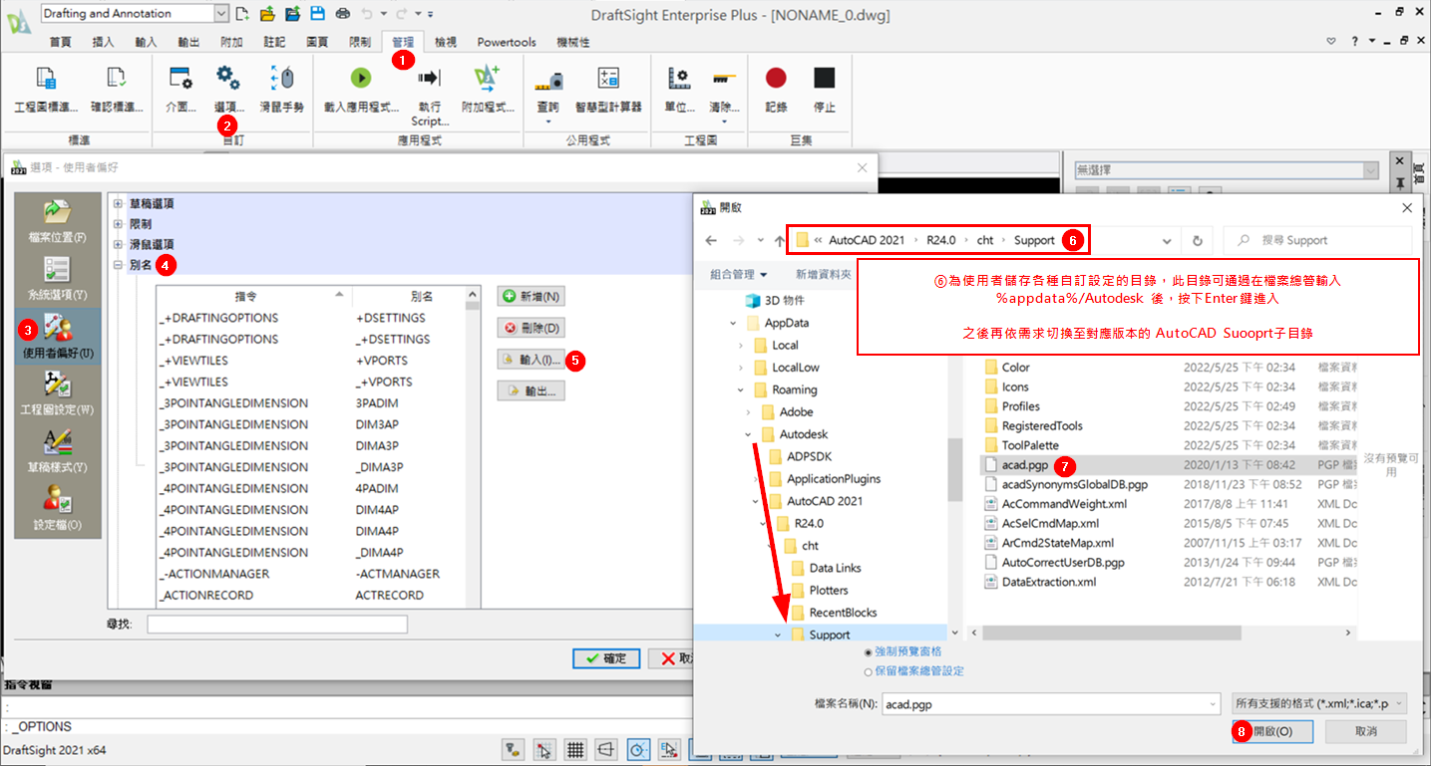1431x766 pixels.
Task: Switch to the 註記 ribbon tab
Action: pyautogui.click(x=274, y=42)
